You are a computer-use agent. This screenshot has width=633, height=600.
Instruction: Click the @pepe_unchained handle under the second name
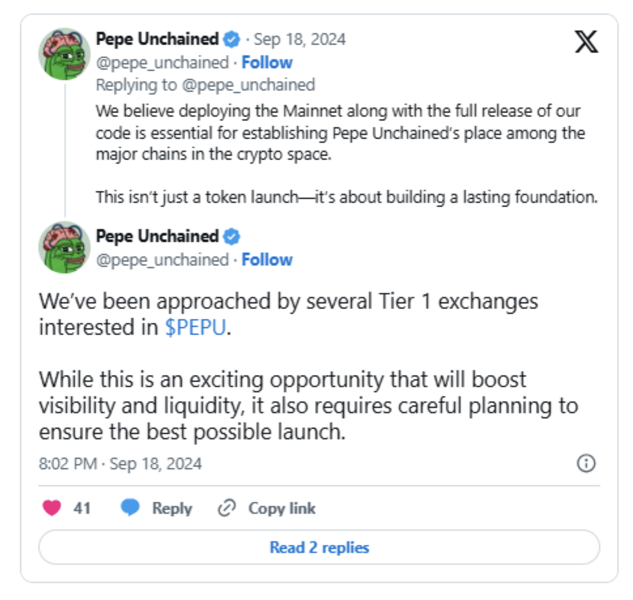click(162, 260)
